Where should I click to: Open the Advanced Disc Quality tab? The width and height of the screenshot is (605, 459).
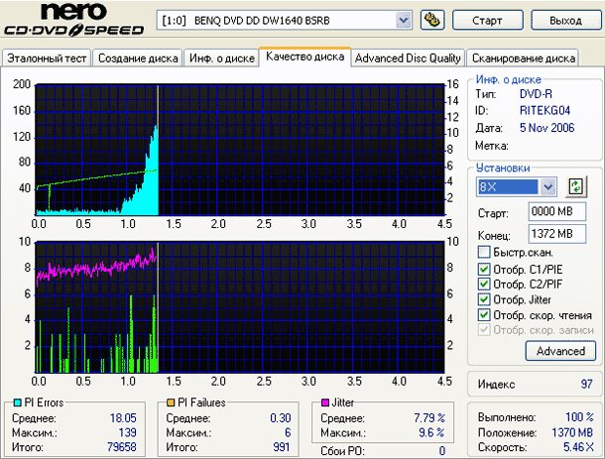click(x=408, y=58)
